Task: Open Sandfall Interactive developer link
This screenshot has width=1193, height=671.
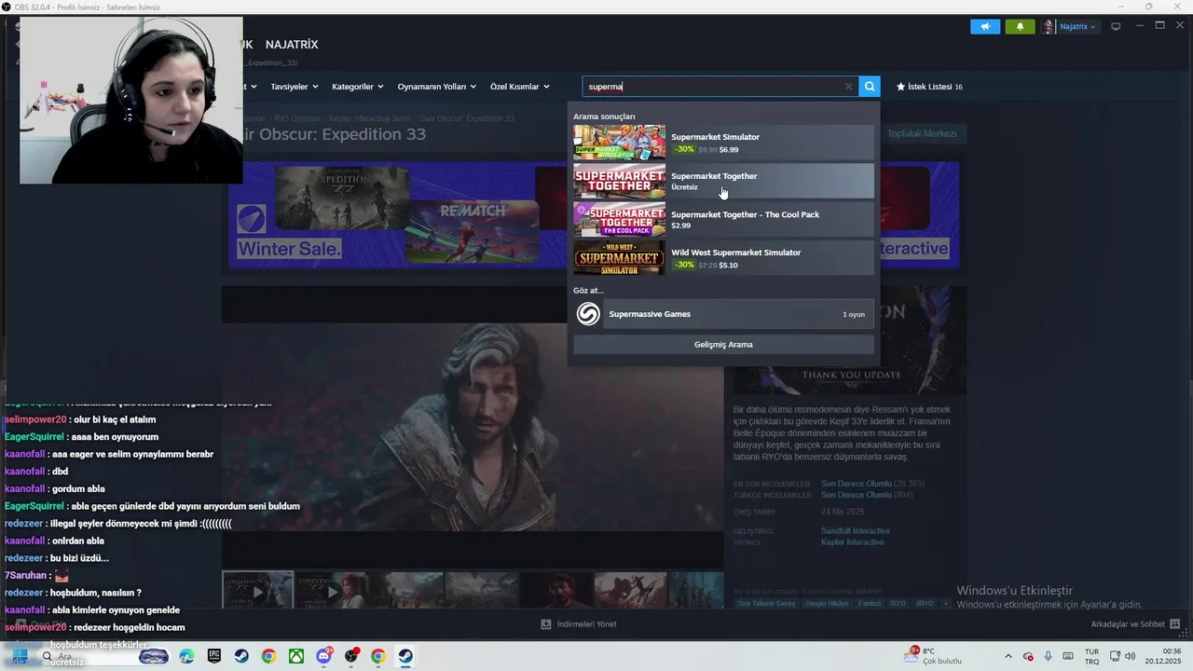Action: pos(855,531)
